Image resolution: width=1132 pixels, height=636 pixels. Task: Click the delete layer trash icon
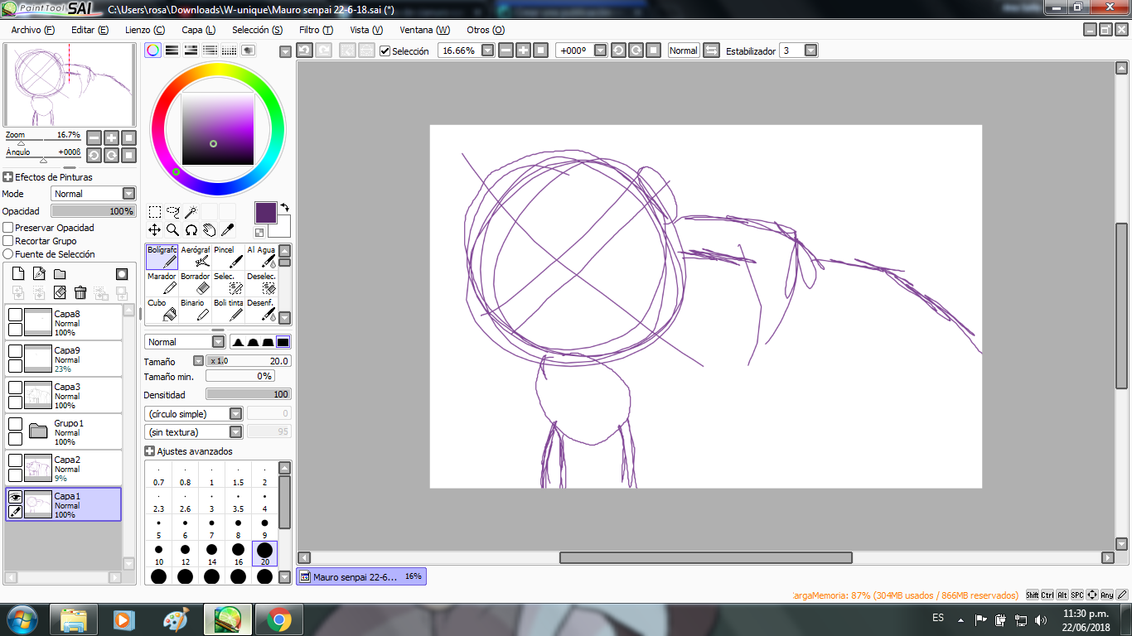[80, 292]
